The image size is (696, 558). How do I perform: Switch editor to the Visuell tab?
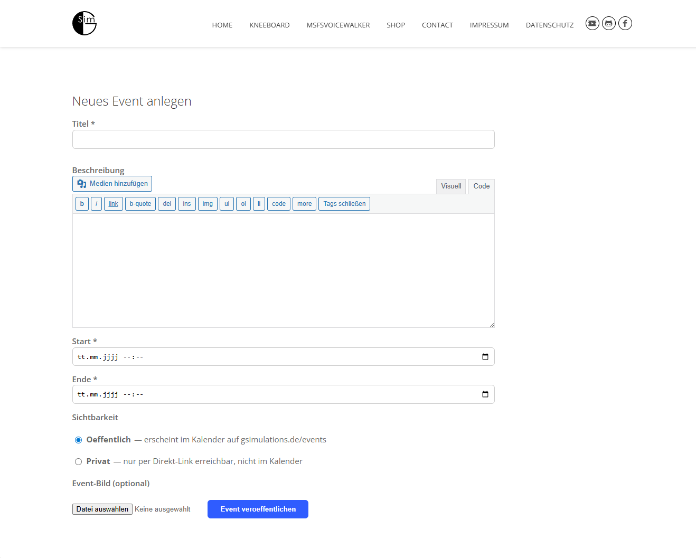pos(451,186)
